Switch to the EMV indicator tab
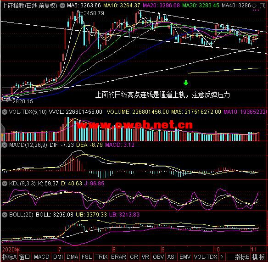268x262 pixels. (x=185, y=257)
